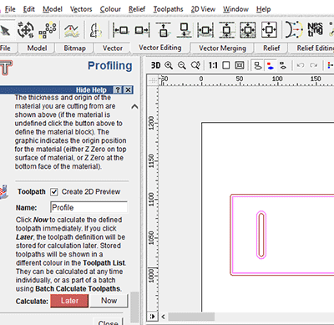Switch to the Relief toolbar tab
This screenshot has height=325, width=334.
pyautogui.click(x=271, y=48)
